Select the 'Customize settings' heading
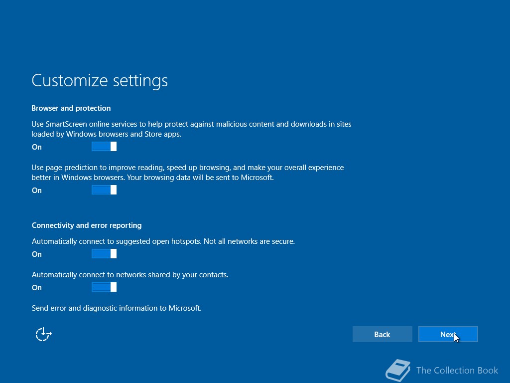 point(100,80)
